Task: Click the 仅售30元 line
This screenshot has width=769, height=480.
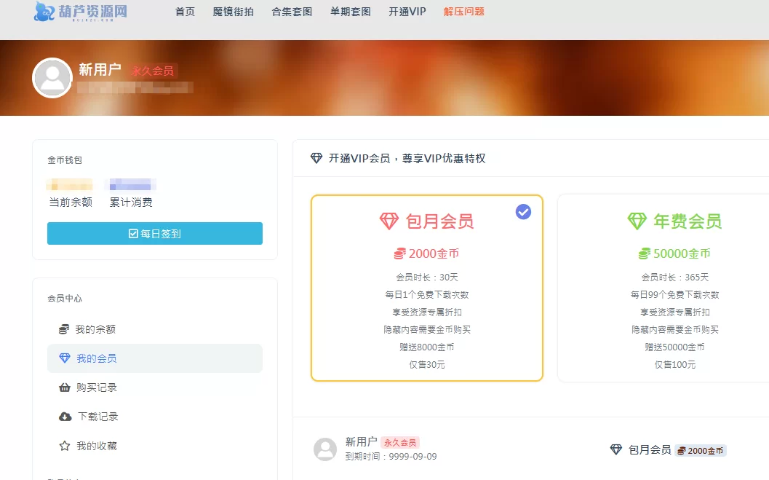Action: coord(427,365)
